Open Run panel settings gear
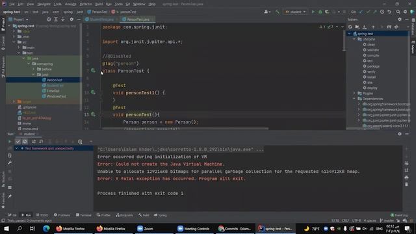Image resolution: width=416 pixels, height=234 pixels. [x=400, y=134]
